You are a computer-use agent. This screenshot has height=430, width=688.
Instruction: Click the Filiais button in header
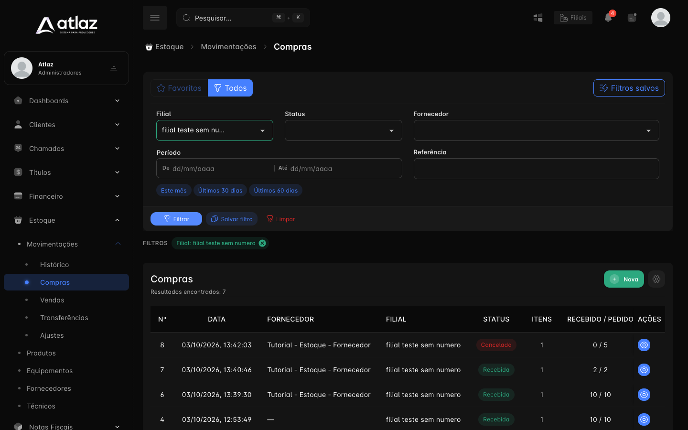tap(573, 18)
